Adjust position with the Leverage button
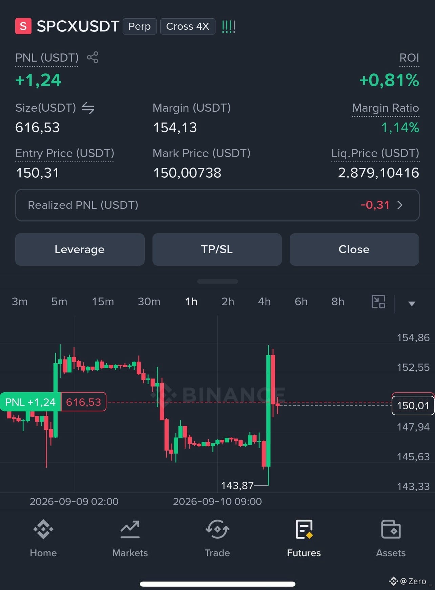 click(x=80, y=249)
